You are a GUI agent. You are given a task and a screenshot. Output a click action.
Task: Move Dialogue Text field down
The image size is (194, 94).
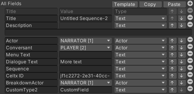[182, 62]
